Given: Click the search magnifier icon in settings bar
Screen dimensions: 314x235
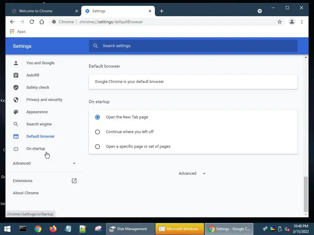Looking at the screenshot, I should (x=96, y=46).
